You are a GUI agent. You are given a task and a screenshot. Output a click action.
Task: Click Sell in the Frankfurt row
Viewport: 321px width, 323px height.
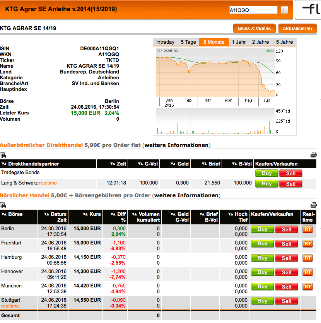click(x=287, y=244)
